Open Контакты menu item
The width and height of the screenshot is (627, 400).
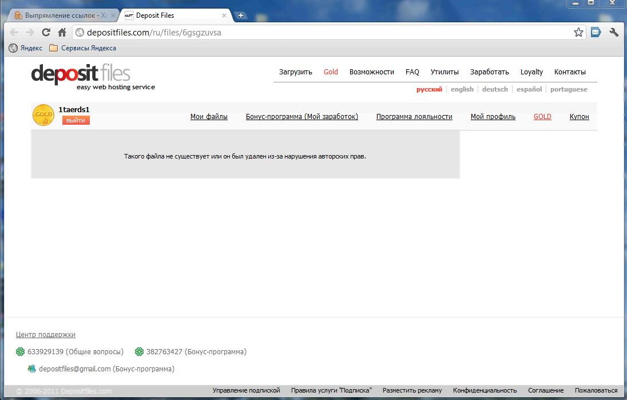[570, 72]
